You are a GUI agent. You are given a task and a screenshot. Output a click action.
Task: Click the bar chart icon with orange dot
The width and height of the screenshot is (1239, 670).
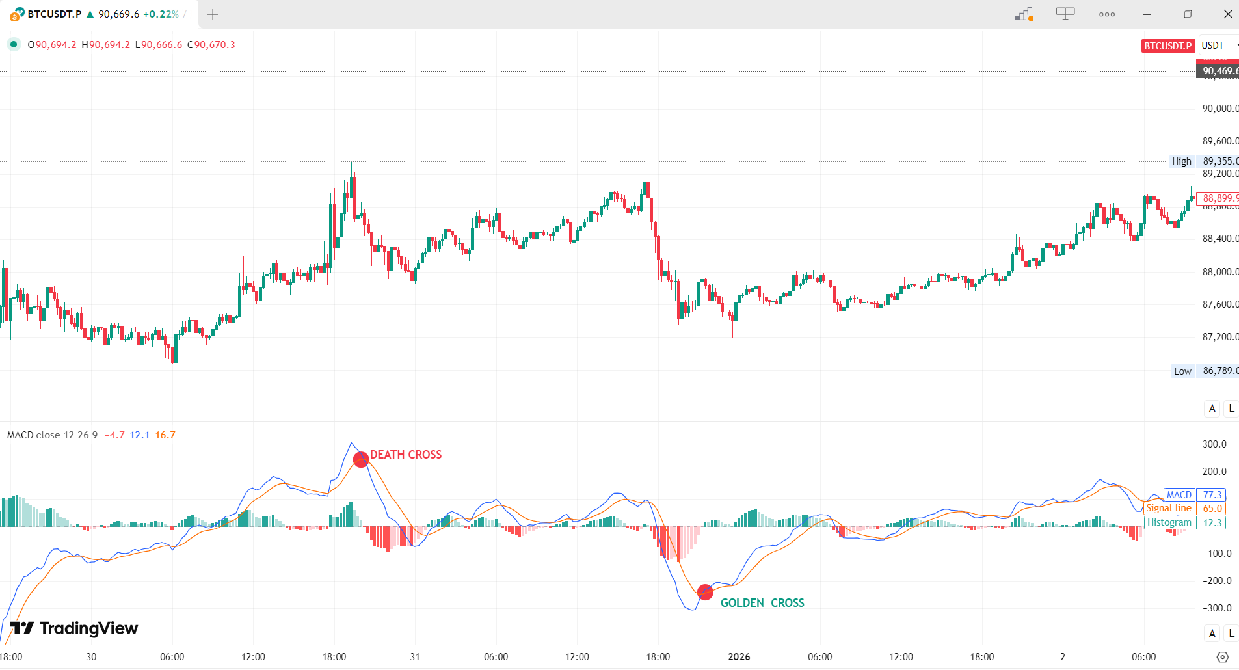1024,14
